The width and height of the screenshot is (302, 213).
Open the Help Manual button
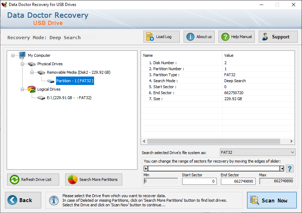[x=236, y=37]
